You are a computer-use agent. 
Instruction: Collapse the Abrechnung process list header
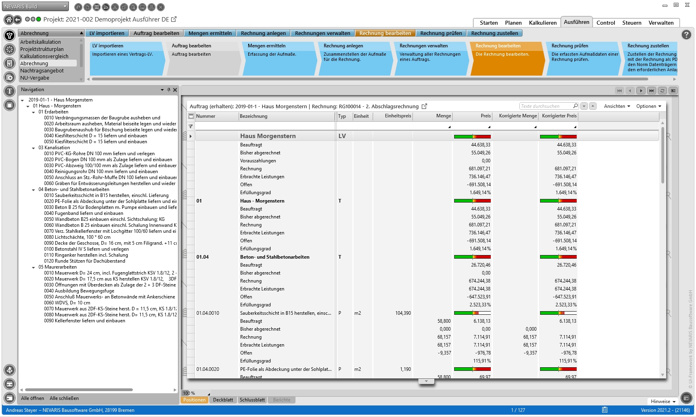(52, 33)
